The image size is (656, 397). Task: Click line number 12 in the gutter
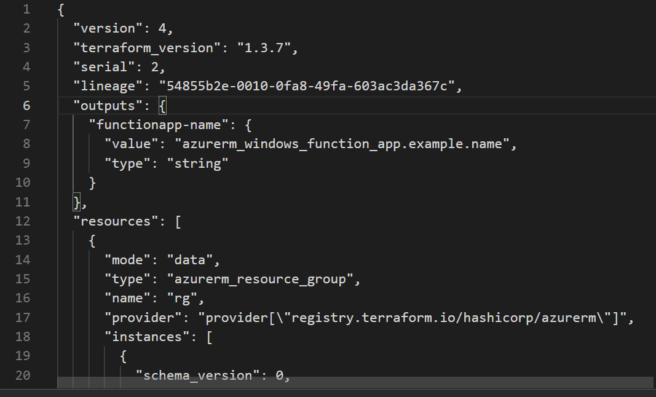click(x=23, y=221)
